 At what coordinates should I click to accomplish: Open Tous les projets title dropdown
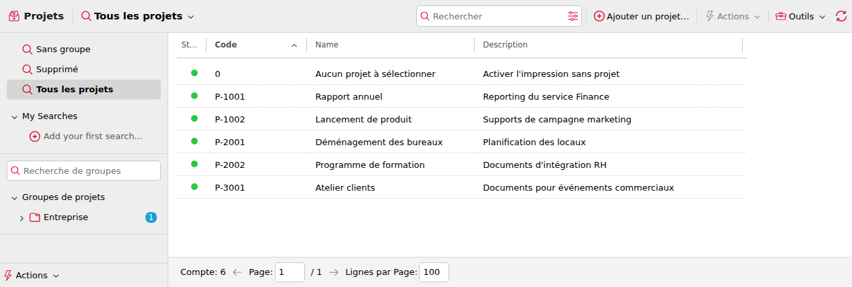pos(137,16)
